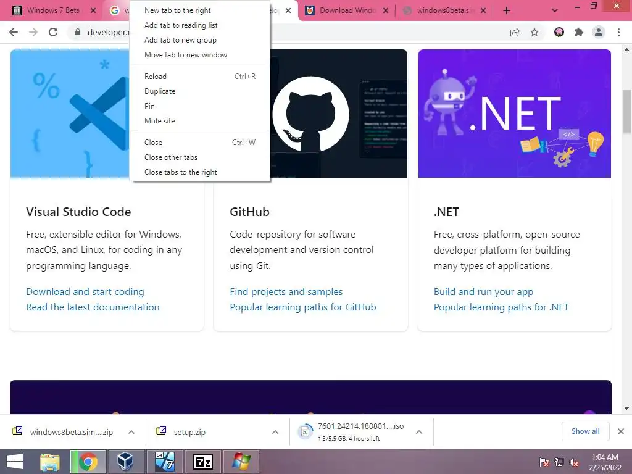Click the setup.zip file icon

coord(161,431)
